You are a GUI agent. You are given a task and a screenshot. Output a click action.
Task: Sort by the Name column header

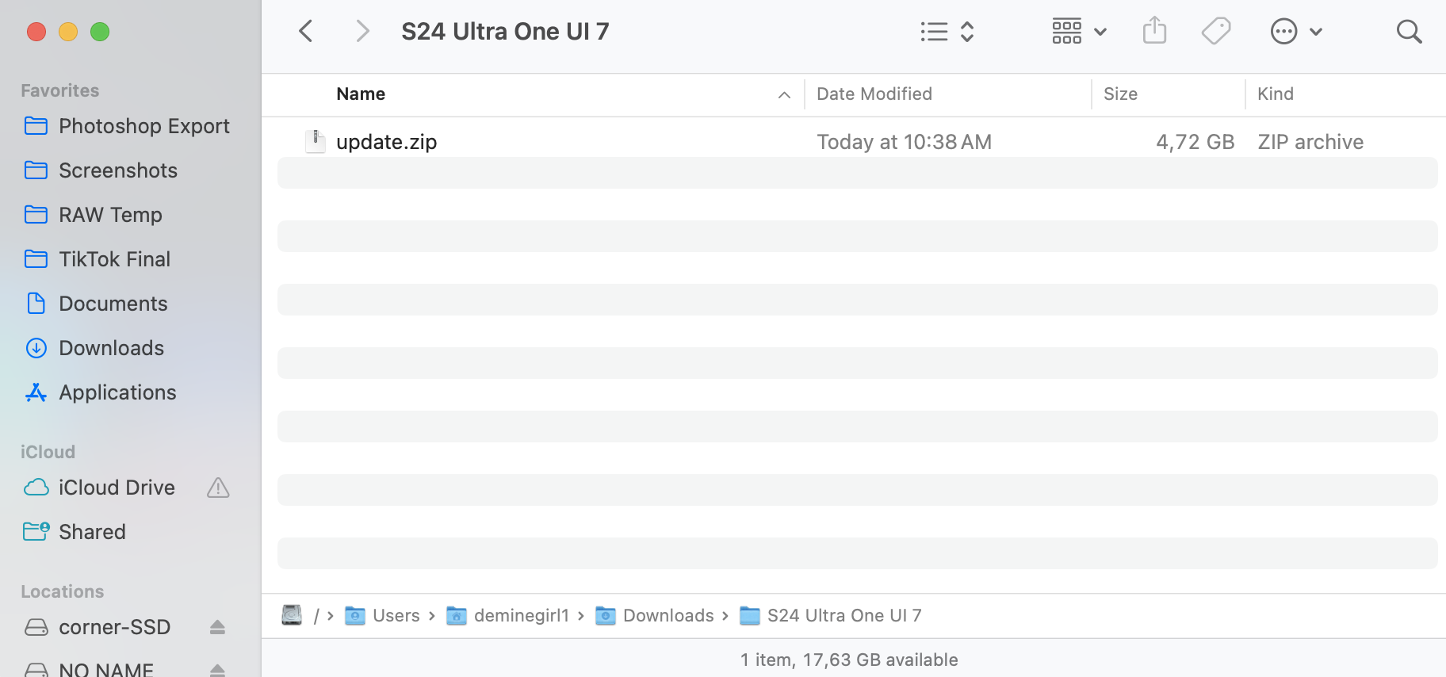click(x=361, y=94)
